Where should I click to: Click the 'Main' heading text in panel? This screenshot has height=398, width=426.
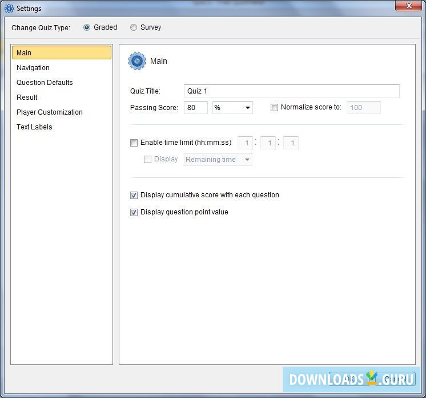(159, 62)
